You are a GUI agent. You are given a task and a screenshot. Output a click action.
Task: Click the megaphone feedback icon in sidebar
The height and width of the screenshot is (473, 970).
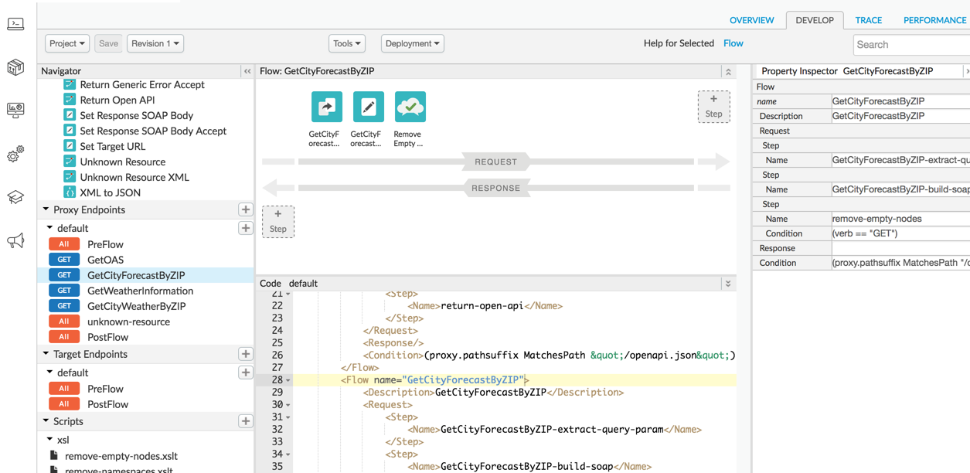coord(15,240)
